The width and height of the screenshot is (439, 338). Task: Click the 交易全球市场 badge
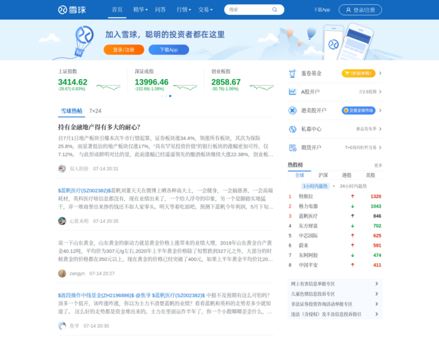[359, 110]
